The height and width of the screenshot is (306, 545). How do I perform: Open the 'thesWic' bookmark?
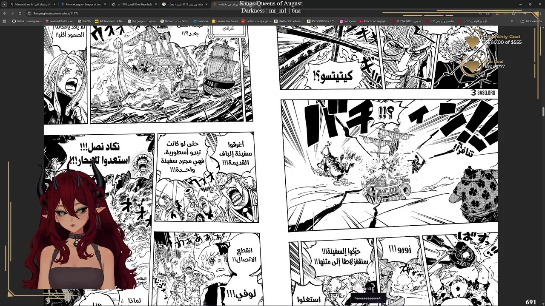click(x=85, y=21)
